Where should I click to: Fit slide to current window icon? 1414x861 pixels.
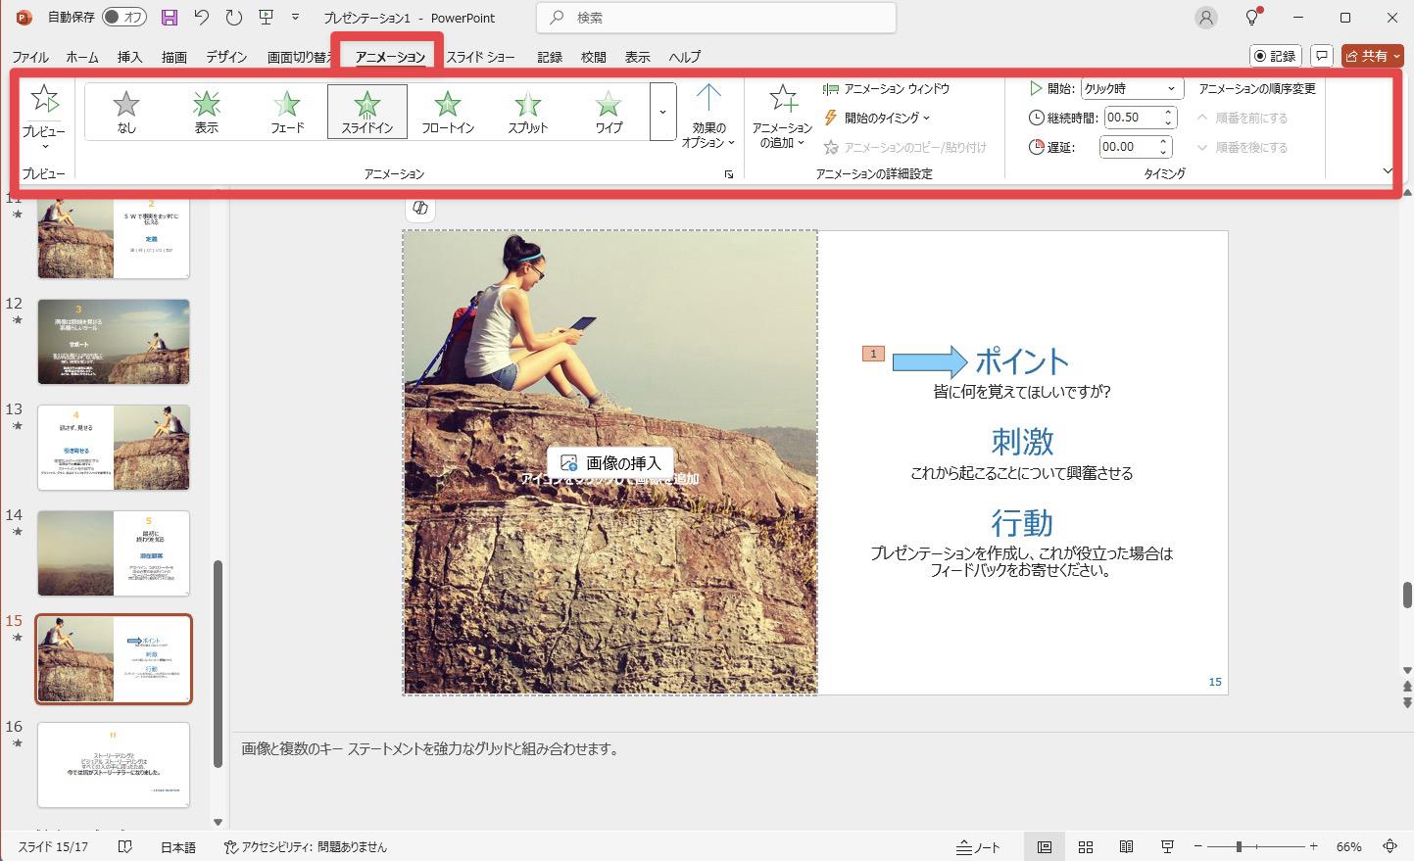(1390, 846)
